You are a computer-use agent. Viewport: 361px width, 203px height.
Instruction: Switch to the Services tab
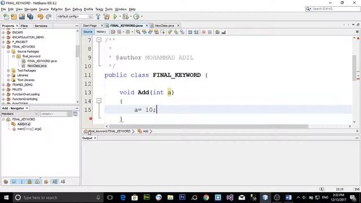tap(41, 26)
